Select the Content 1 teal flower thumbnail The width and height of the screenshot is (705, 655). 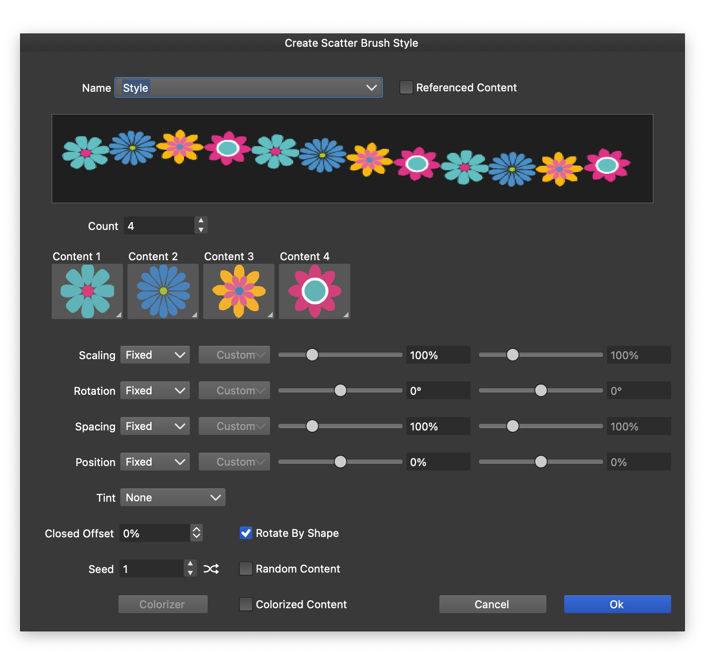(x=87, y=291)
